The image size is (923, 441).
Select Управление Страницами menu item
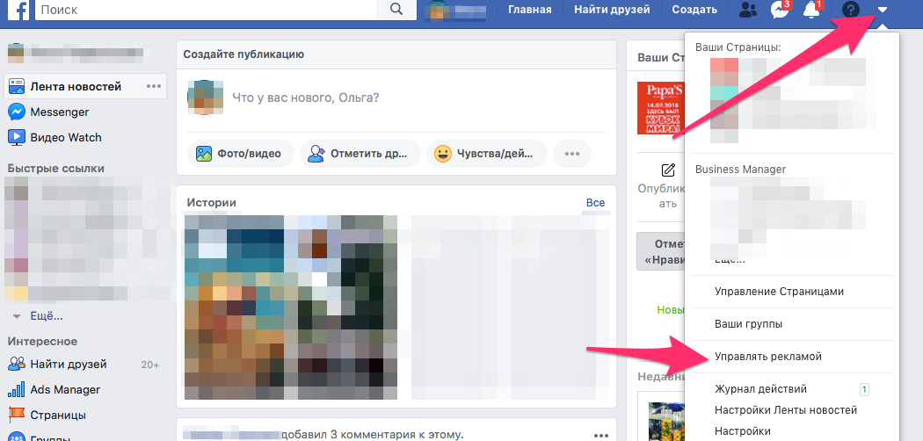pyautogui.click(x=780, y=292)
